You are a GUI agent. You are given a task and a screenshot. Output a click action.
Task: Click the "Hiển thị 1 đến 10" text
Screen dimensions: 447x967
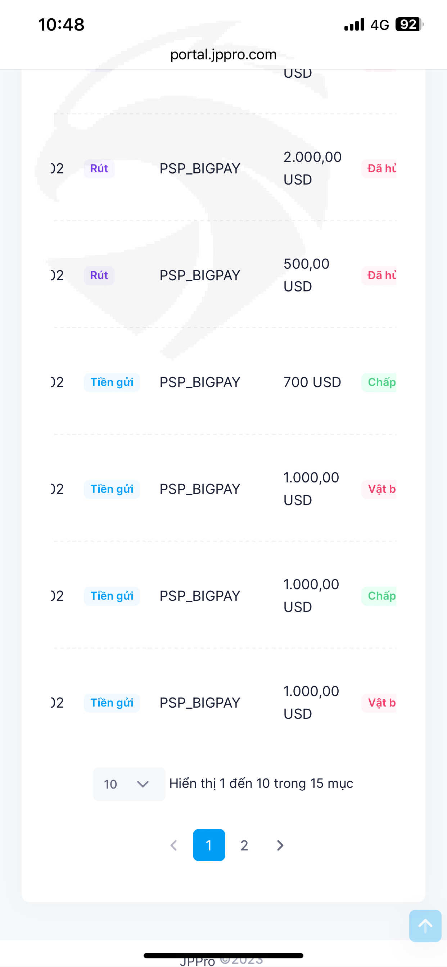[x=261, y=784]
